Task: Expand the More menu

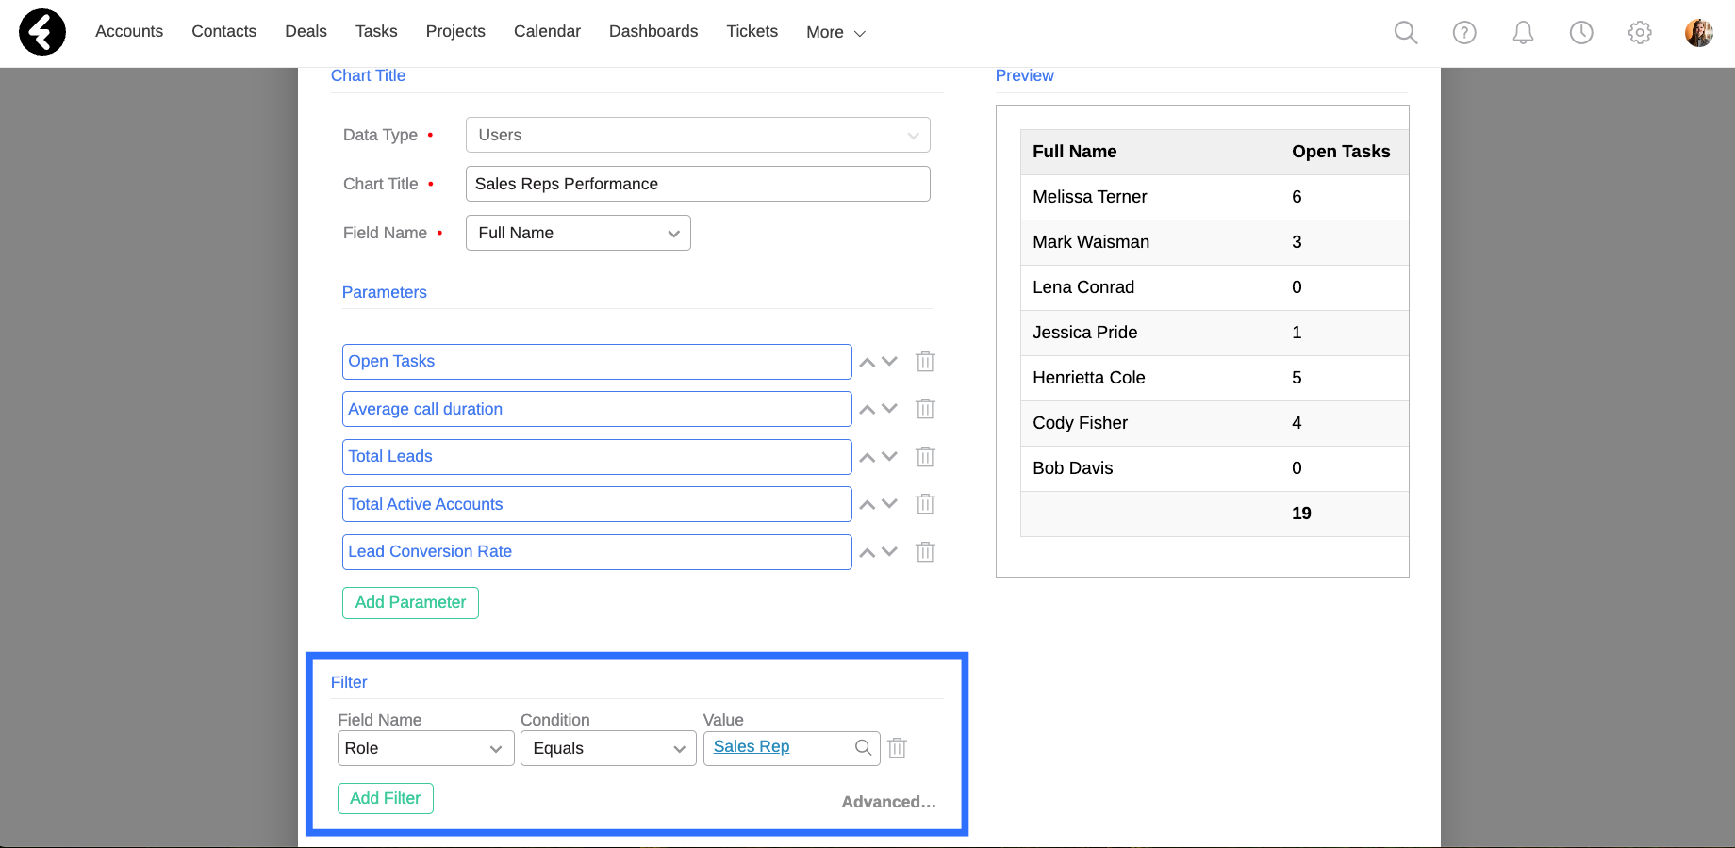Action: point(835,32)
